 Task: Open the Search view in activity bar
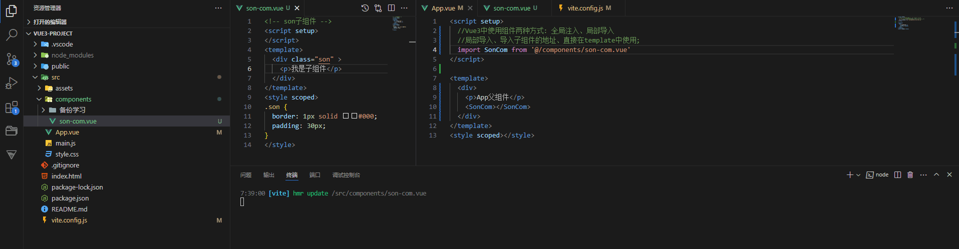pos(11,34)
